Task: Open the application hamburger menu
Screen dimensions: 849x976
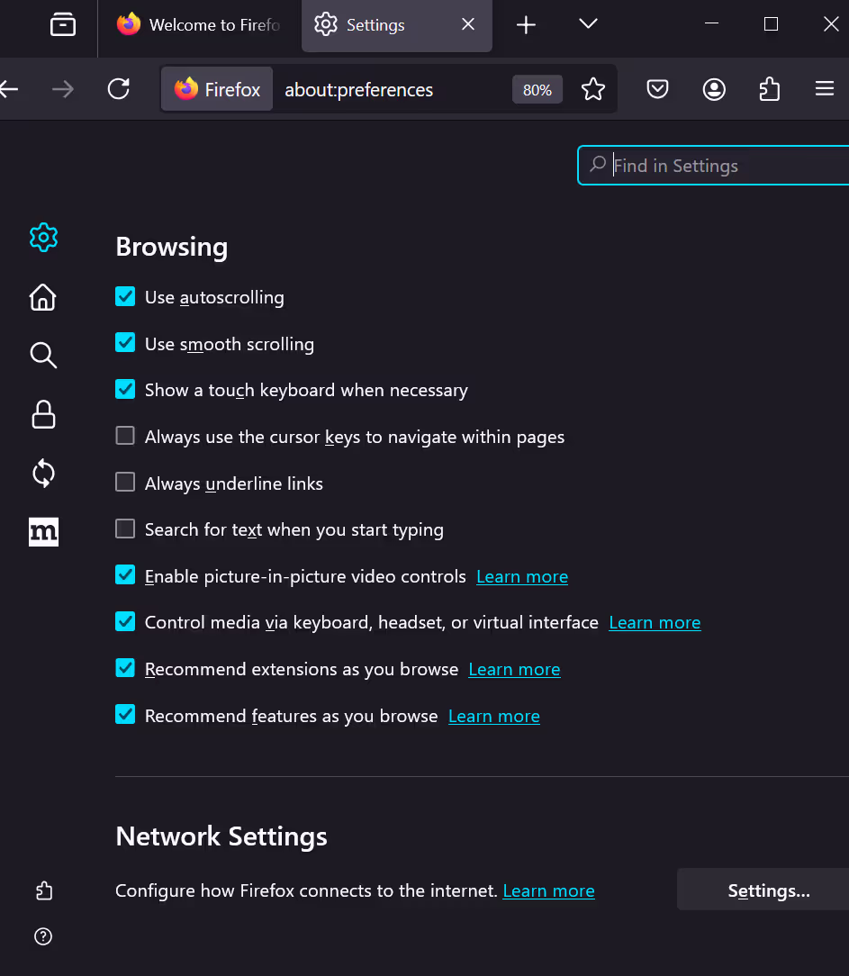Action: point(825,89)
